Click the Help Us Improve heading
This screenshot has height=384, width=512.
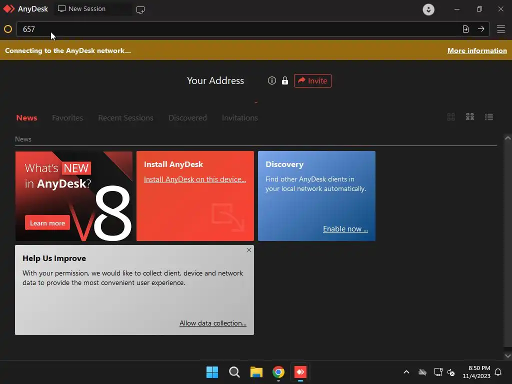(x=54, y=258)
